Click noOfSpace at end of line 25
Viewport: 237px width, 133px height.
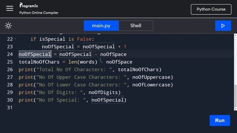pyautogui.click(x=119, y=62)
